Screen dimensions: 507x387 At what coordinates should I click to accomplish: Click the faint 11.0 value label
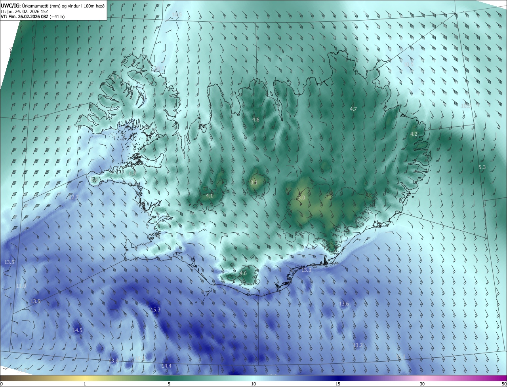[21, 286]
